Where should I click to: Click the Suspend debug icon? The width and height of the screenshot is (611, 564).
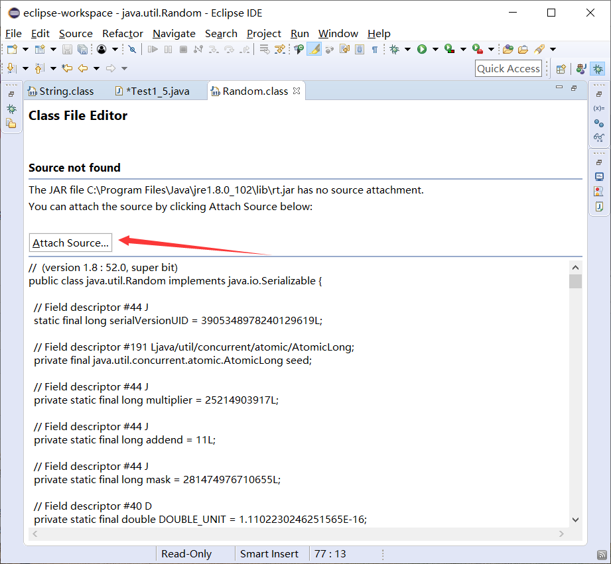168,49
